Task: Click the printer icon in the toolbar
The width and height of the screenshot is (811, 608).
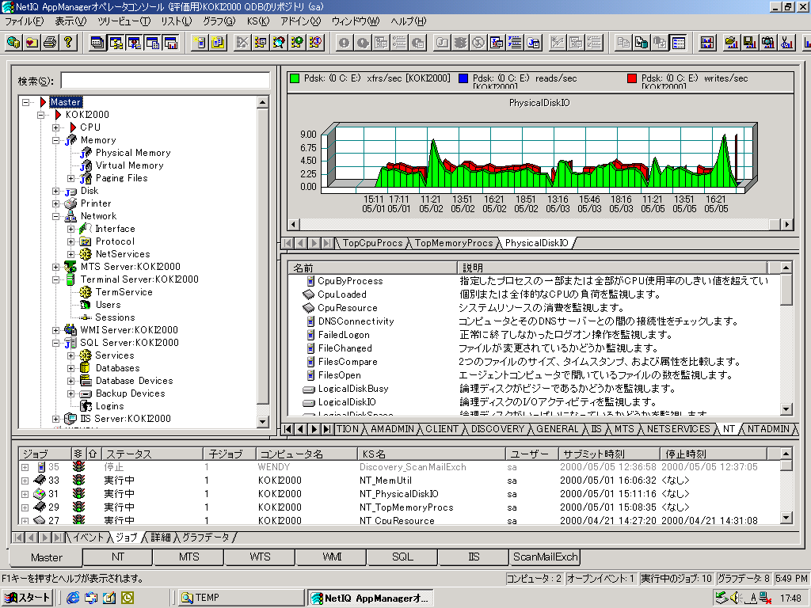Action: click(50, 42)
